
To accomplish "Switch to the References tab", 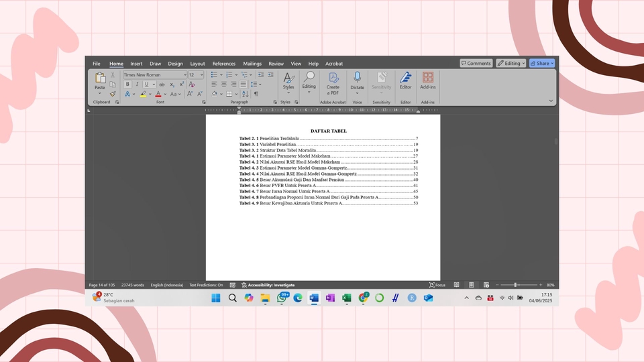I will click(x=224, y=64).
